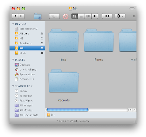Click M4 in the path bar

point(51,115)
